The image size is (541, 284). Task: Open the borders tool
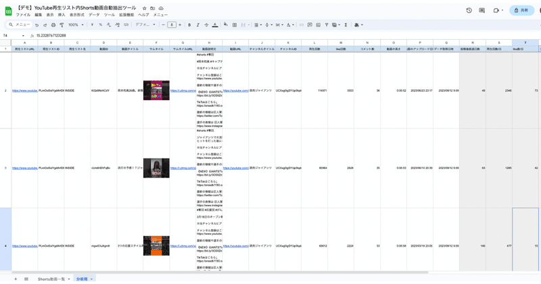tap(235, 25)
